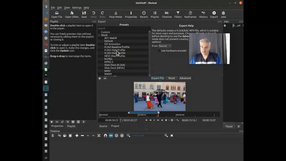This screenshot has width=286, height=161.
Task: Toggle Ripple all tracks in timeline toolbar
Action: [116, 136]
